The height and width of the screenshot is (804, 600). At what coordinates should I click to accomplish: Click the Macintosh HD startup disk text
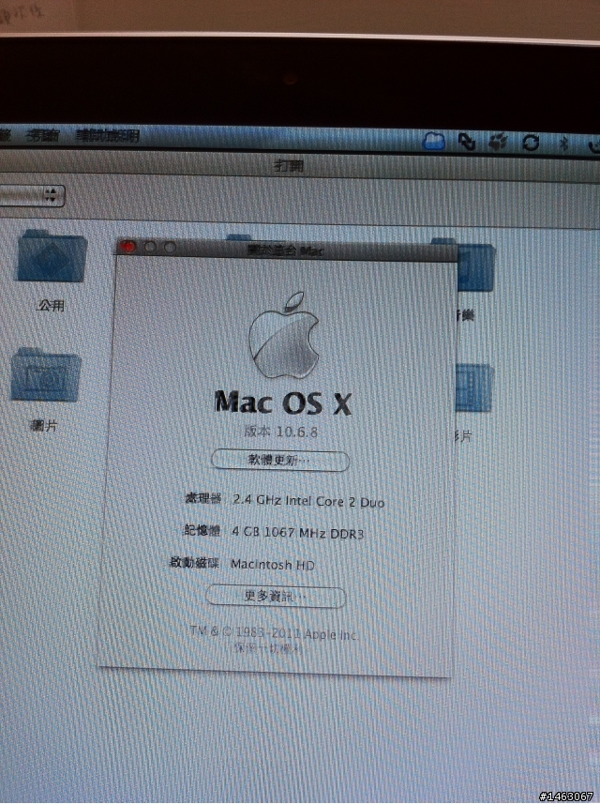pyautogui.click(x=273, y=565)
